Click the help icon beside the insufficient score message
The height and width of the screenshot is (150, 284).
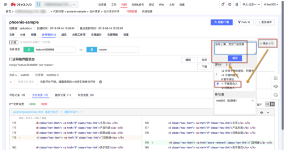coord(101,82)
